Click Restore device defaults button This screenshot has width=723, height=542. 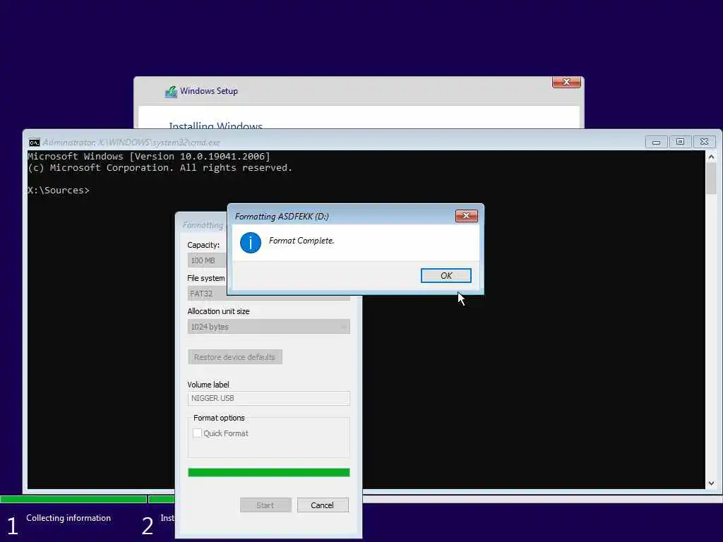pos(234,356)
